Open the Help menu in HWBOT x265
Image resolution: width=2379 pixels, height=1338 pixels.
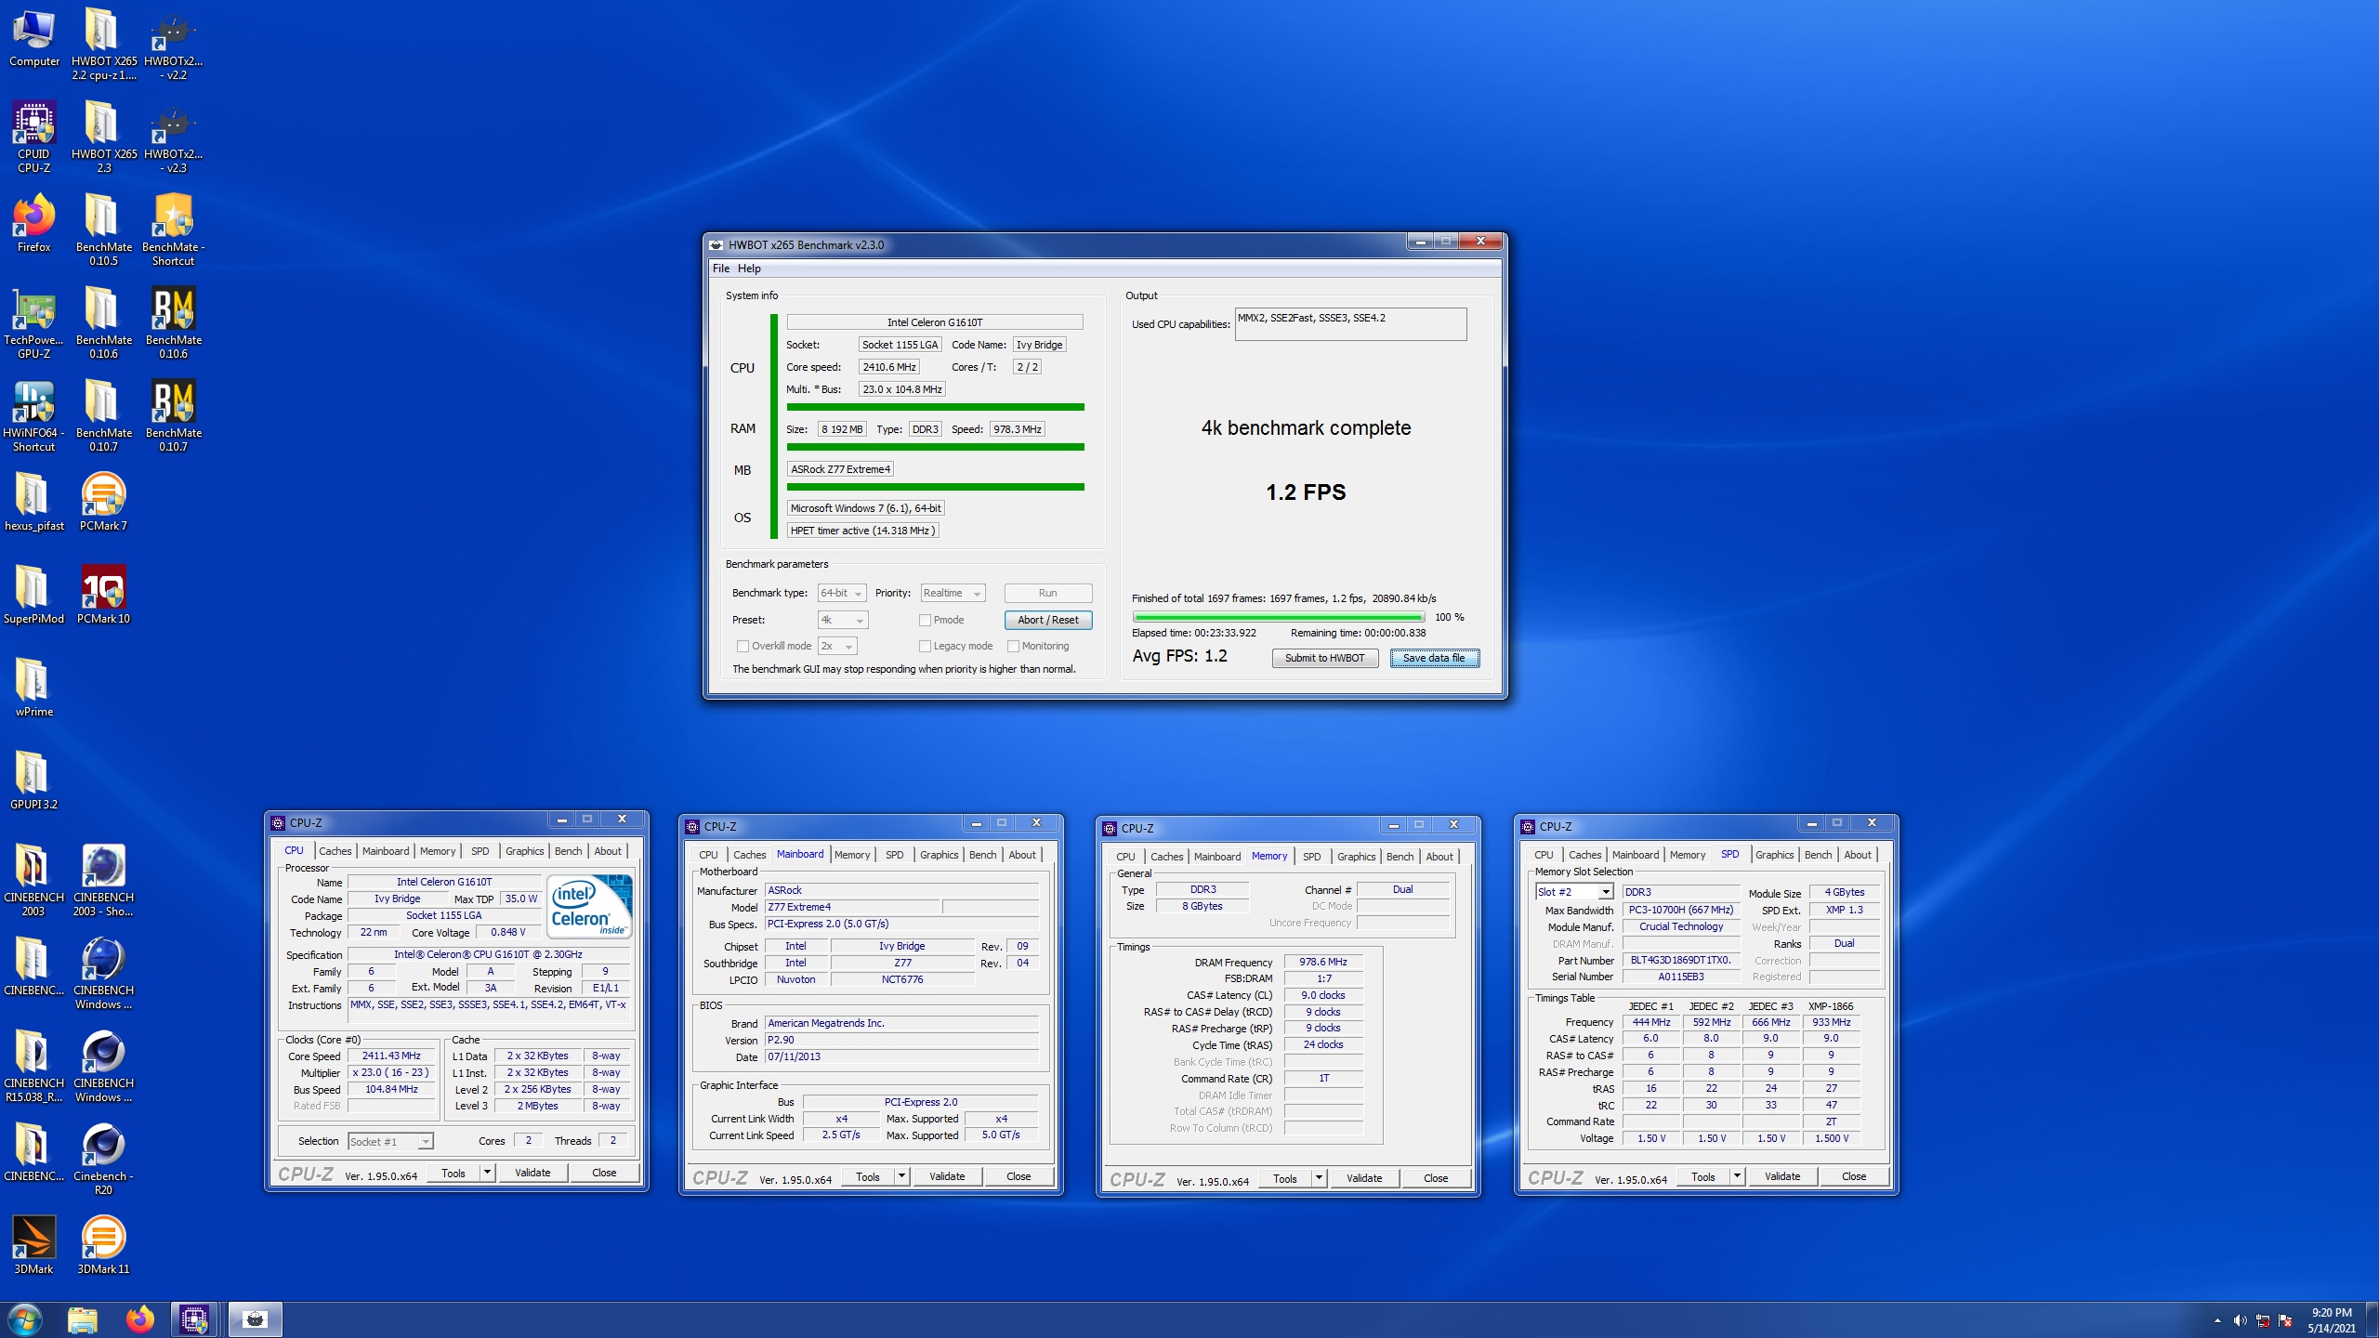(x=749, y=269)
